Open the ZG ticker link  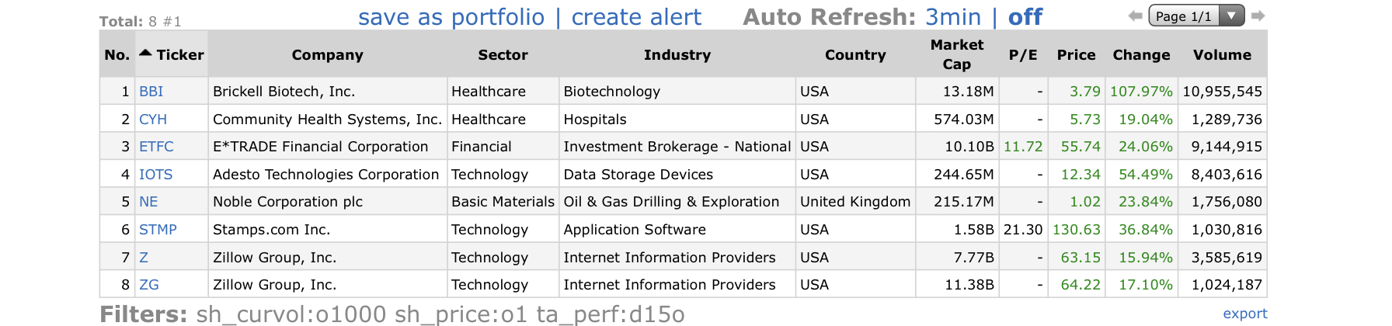[149, 284]
